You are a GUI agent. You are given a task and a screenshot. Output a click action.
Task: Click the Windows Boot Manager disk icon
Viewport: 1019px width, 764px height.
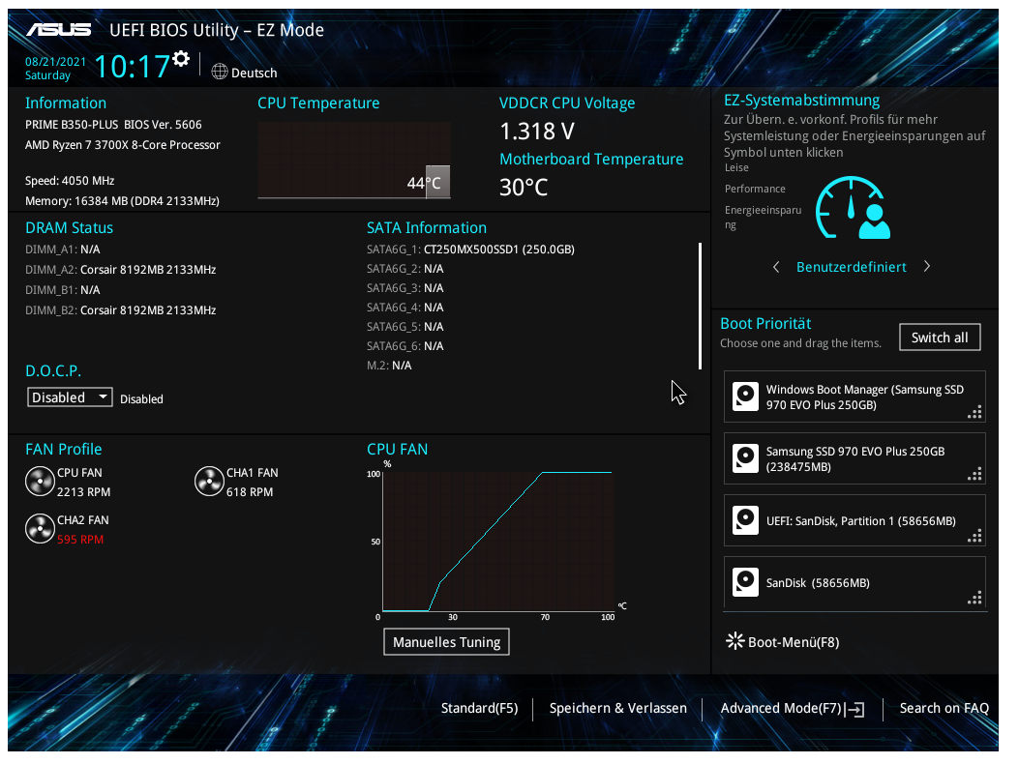(745, 397)
